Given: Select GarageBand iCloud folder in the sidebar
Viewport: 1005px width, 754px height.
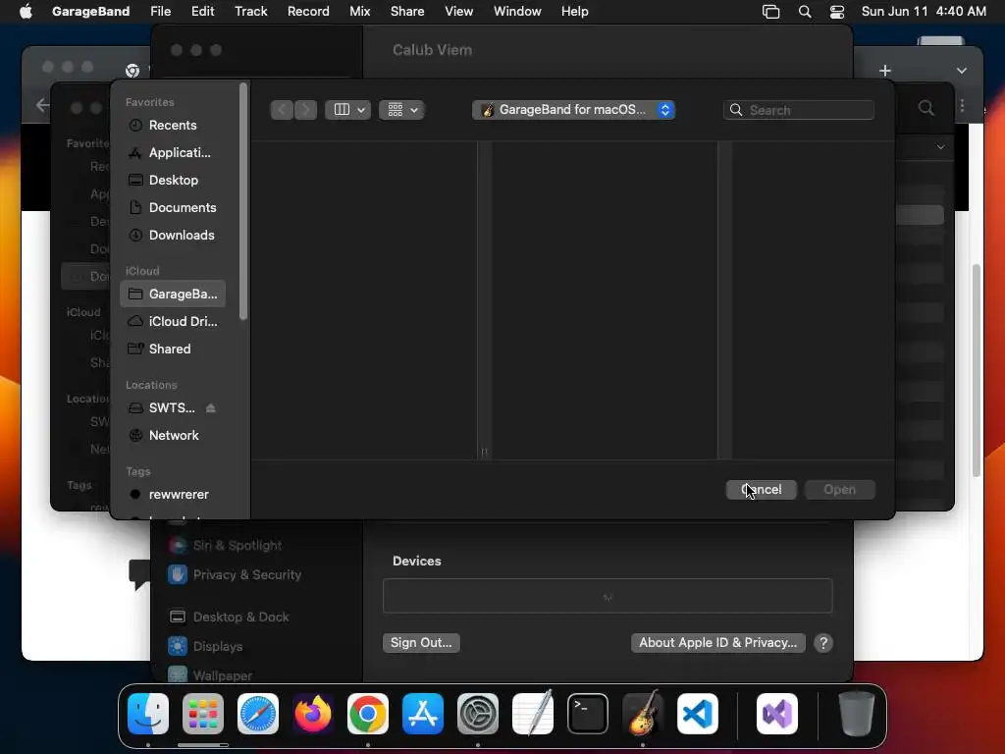Looking at the screenshot, I should 173,294.
